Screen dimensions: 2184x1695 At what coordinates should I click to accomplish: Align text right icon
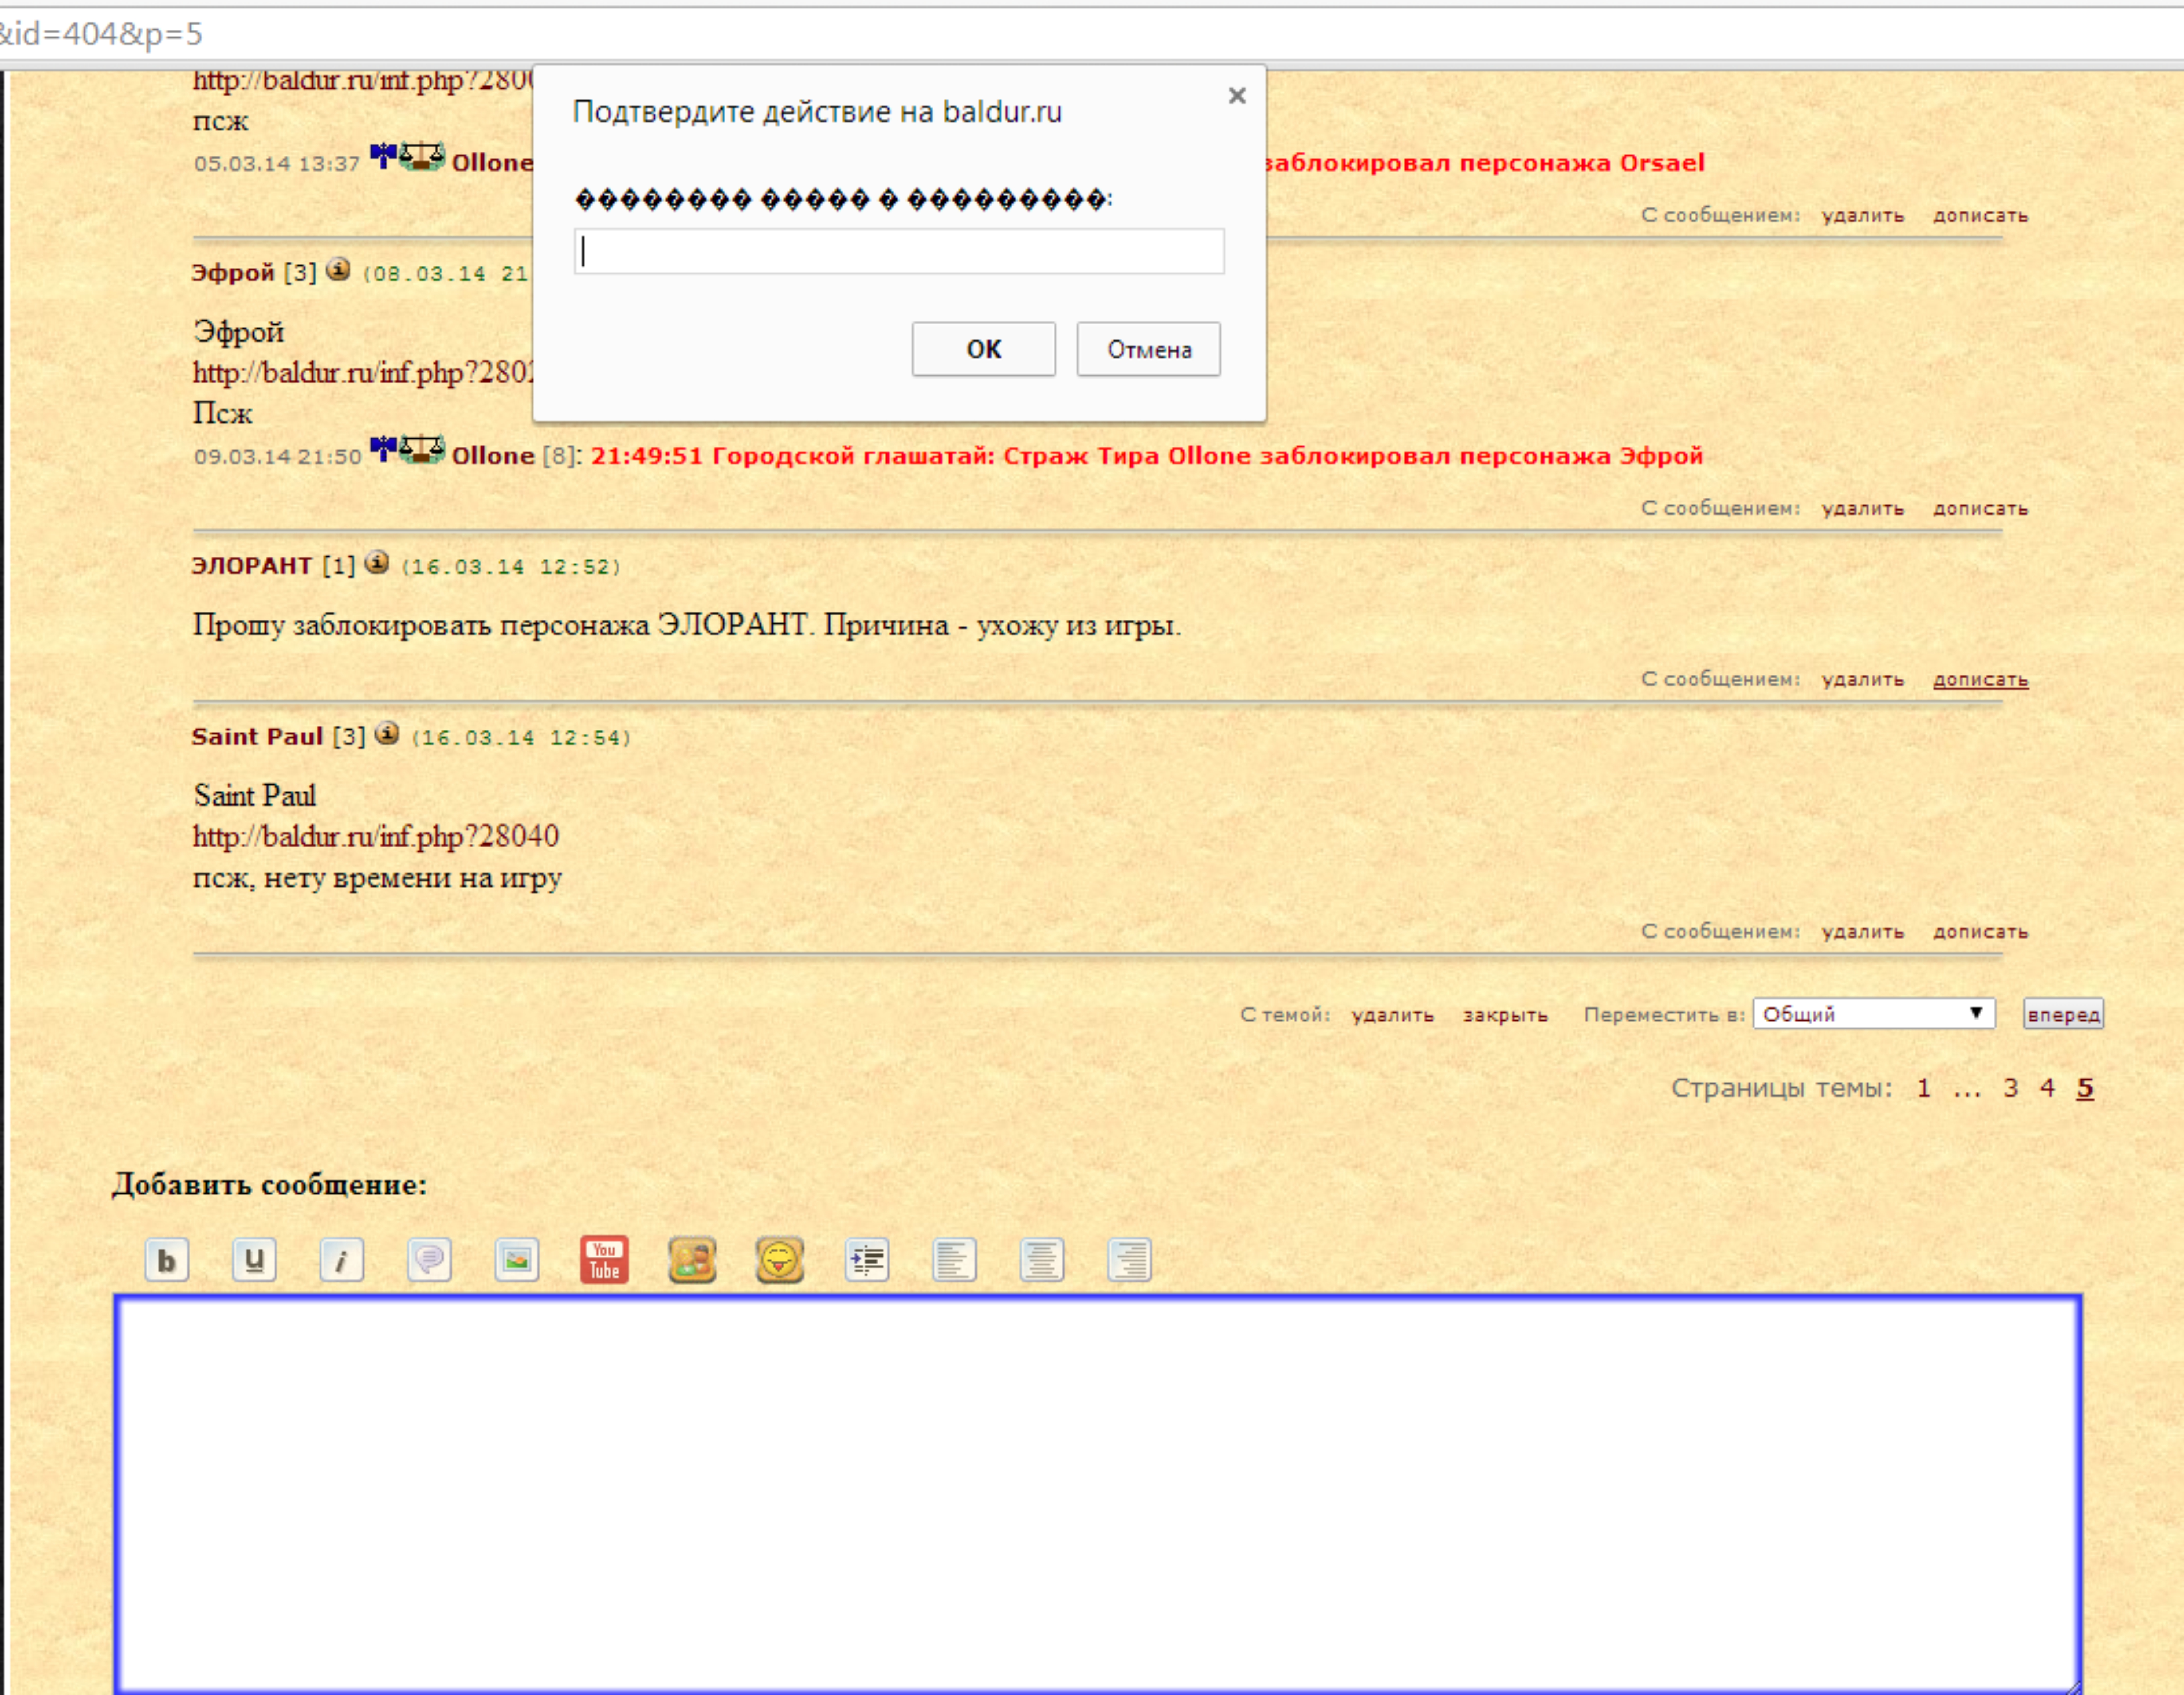tap(1130, 1260)
